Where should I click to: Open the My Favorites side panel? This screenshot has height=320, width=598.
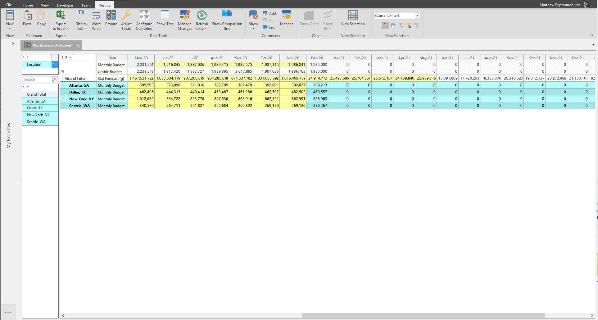pos(9,136)
